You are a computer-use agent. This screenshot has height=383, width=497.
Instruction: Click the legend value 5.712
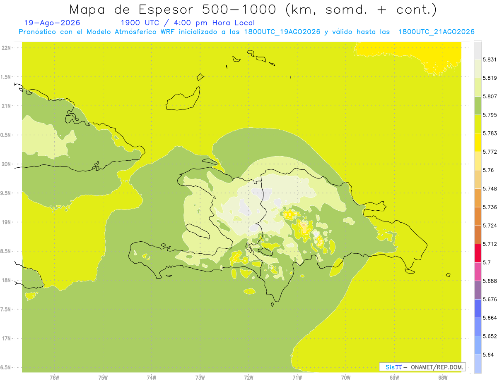(490, 244)
